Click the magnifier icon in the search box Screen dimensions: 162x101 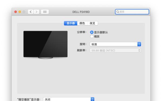click(x=117, y=12)
